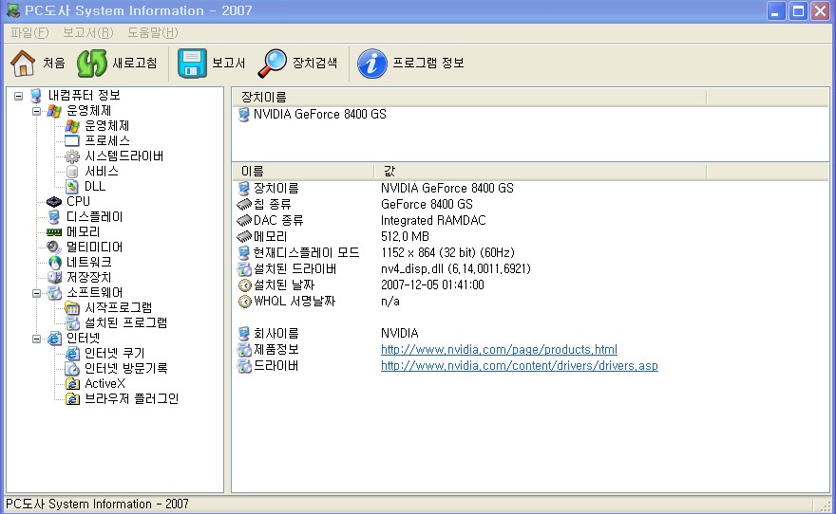Click the 보고서 floppy disk icon

coord(192,64)
